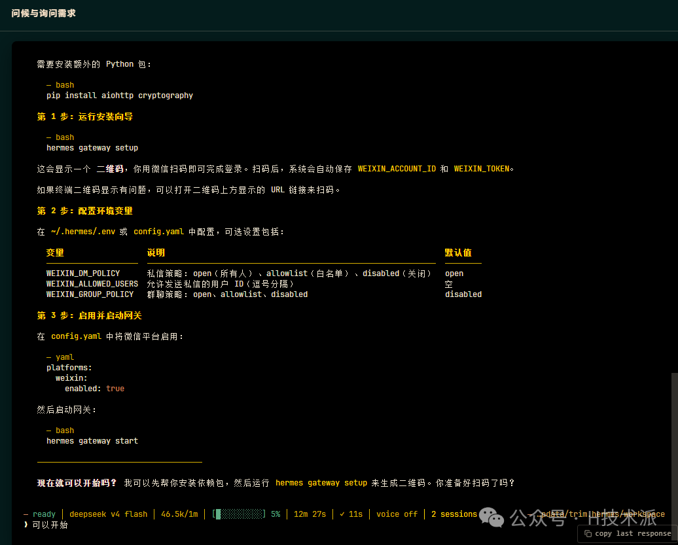
Task: Click 'deepseek v4 flash' model status entry
Action: pyautogui.click(x=108, y=514)
